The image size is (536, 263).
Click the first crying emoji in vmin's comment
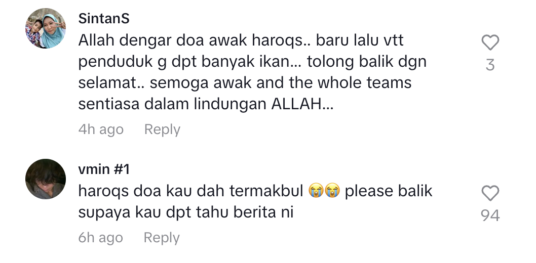tap(316, 191)
